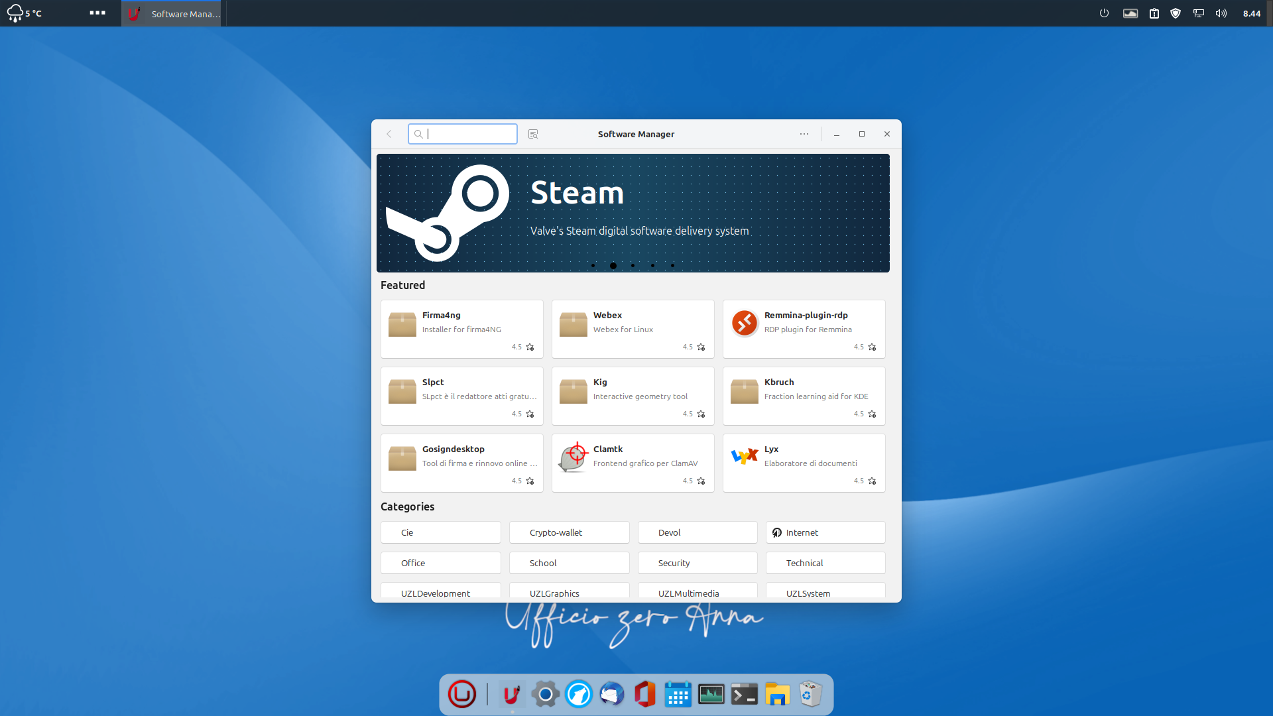The width and height of the screenshot is (1273, 716).
Task: Click the volume icon in system tray
Action: tap(1221, 13)
